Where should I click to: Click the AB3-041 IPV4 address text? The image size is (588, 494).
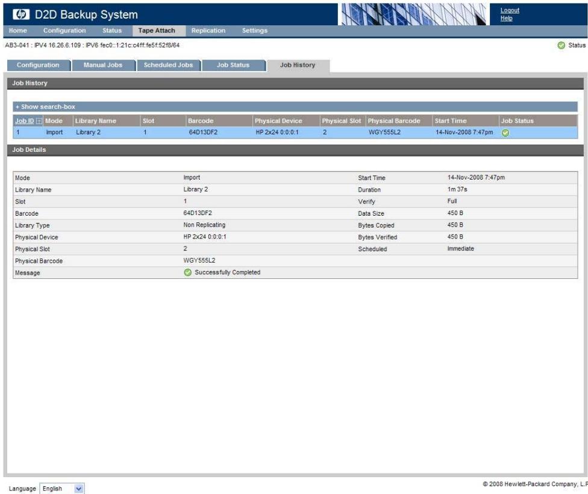[92, 45]
